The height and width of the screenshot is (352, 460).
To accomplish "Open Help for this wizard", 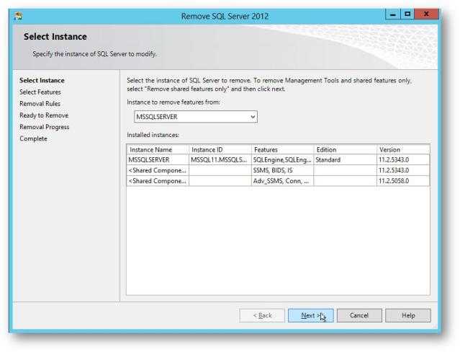I will click(x=407, y=315).
